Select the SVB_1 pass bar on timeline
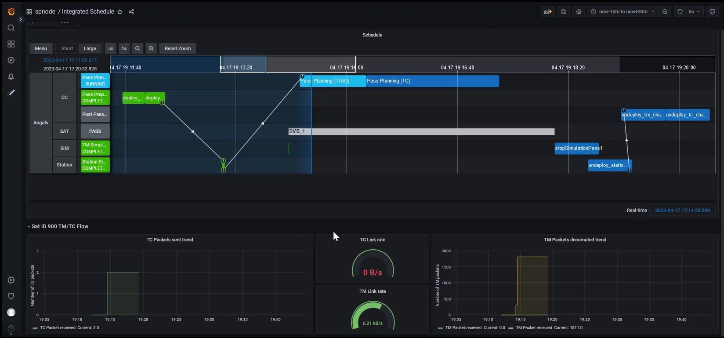Viewport: 724px width, 338px height. coord(422,131)
